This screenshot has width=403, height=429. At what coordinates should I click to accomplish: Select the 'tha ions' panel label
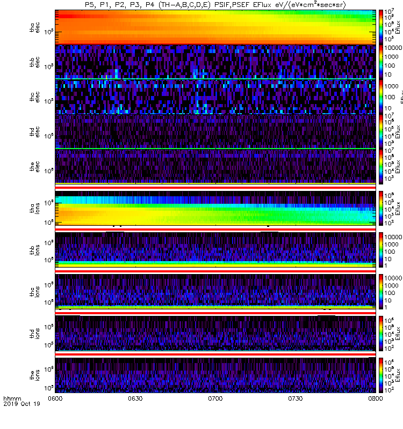pyautogui.click(x=35, y=208)
